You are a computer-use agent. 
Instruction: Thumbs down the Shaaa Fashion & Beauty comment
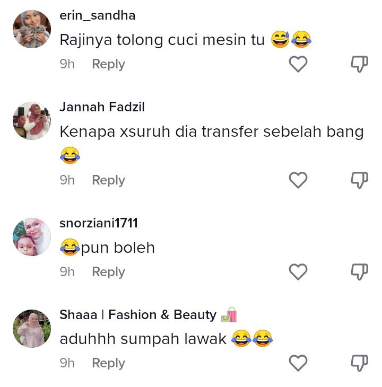(360, 363)
